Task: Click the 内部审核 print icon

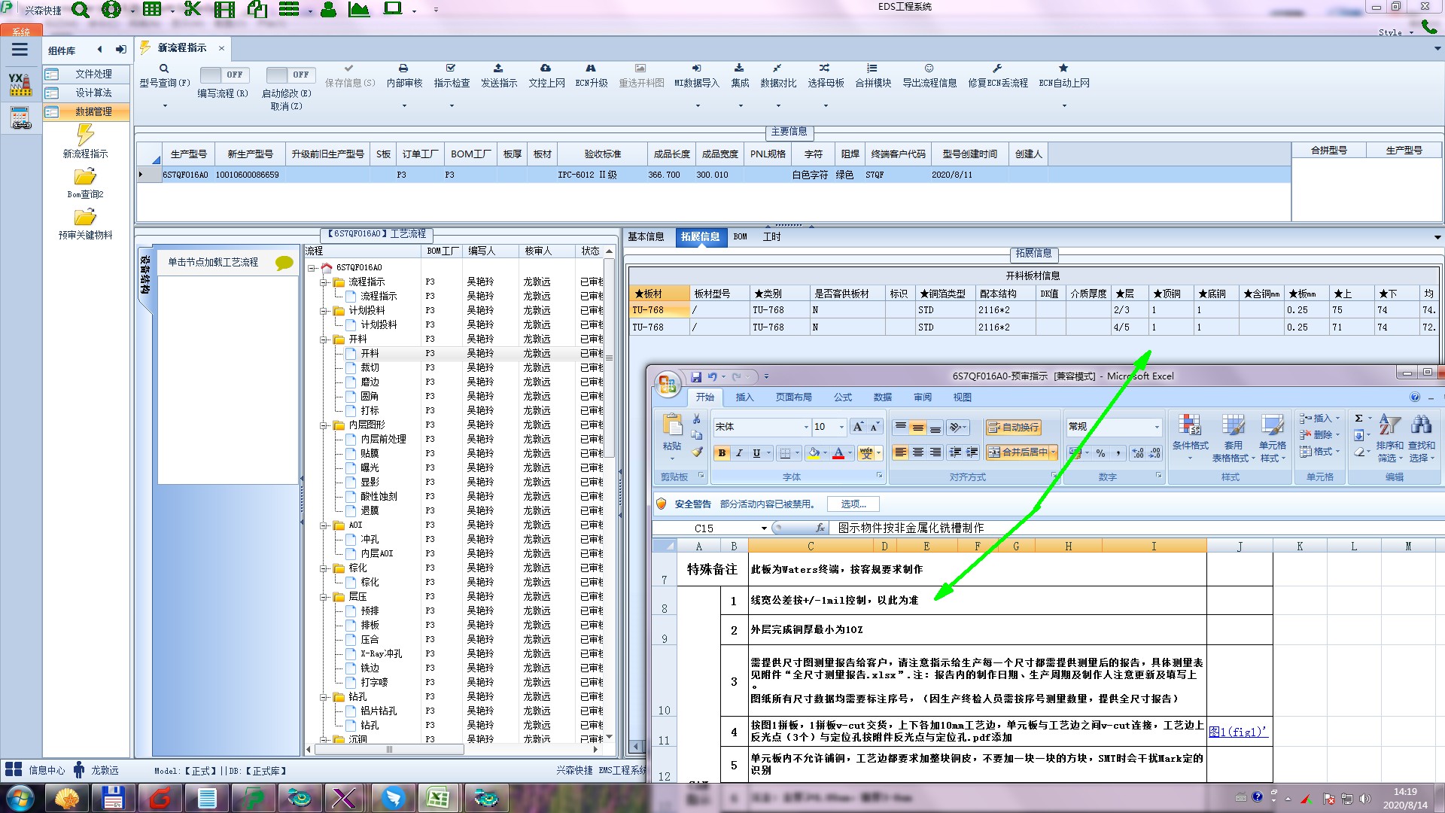Action: [x=403, y=69]
